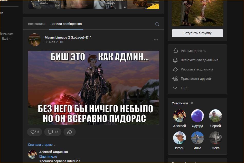Viewport: 244px width, 163px height.
Task: Click the bell notifications icon
Action: pyautogui.click(x=175, y=60)
